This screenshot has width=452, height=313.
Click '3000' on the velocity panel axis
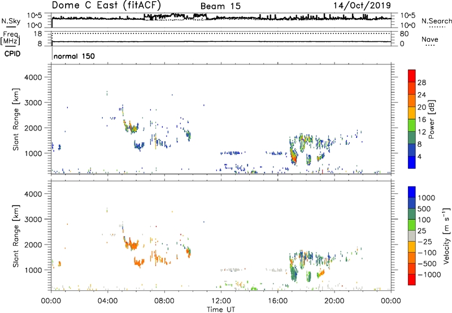33,219
